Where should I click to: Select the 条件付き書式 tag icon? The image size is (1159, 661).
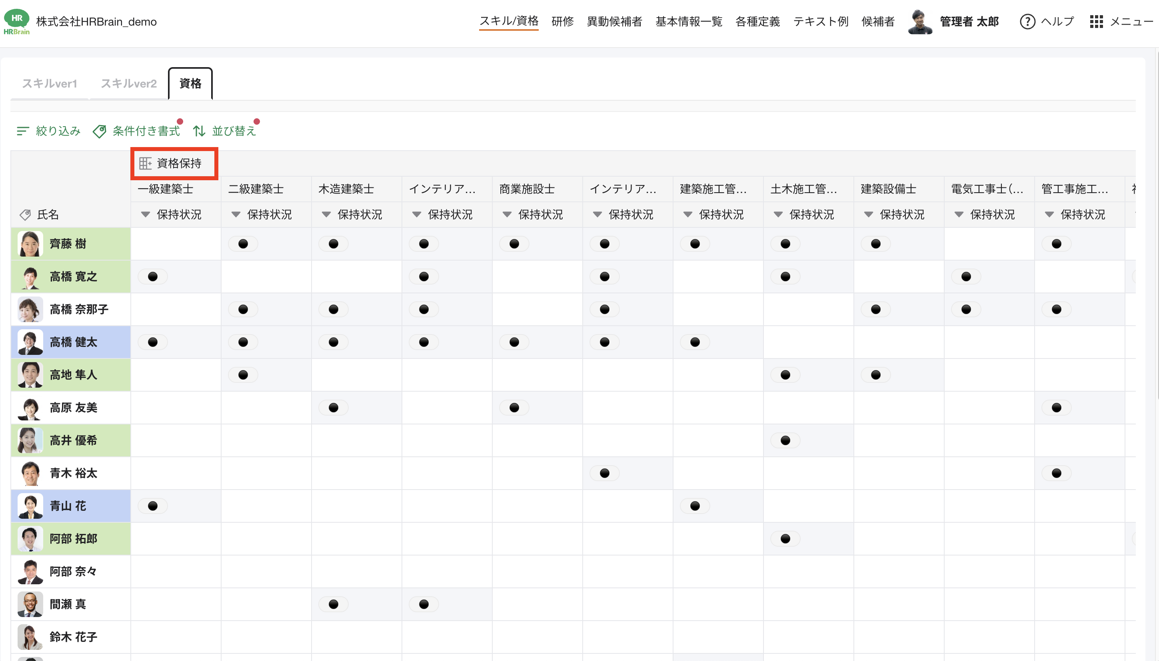coord(100,131)
